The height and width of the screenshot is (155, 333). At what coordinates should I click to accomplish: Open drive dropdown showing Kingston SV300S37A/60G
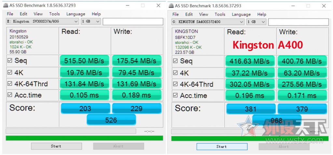[42, 21]
